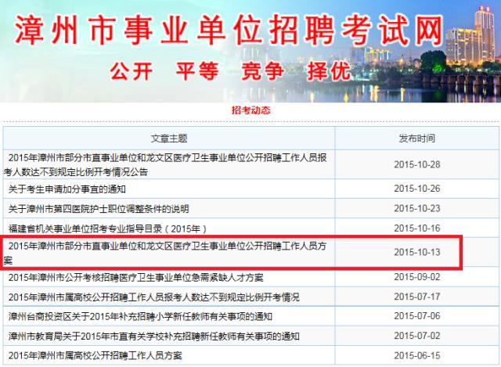This screenshot has height=367, width=501.
Task: Click the date 2015-10-26
Action: pos(417,189)
